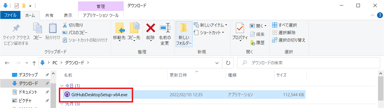Select ダウンロード in navigation pane
Viewport: 384px width, 108px height.
[28, 84]
